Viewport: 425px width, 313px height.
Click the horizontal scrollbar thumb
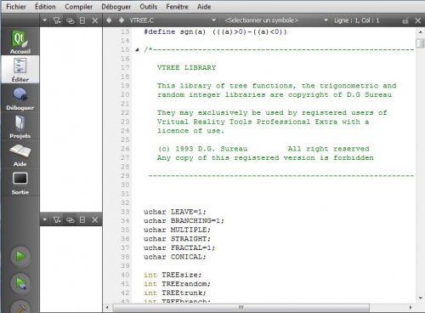tap(241, 307)
